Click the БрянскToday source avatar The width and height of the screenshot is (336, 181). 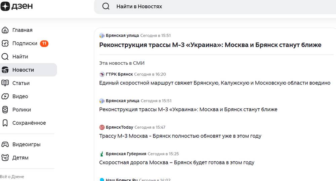pyautogui.click(x=102, y=127)
